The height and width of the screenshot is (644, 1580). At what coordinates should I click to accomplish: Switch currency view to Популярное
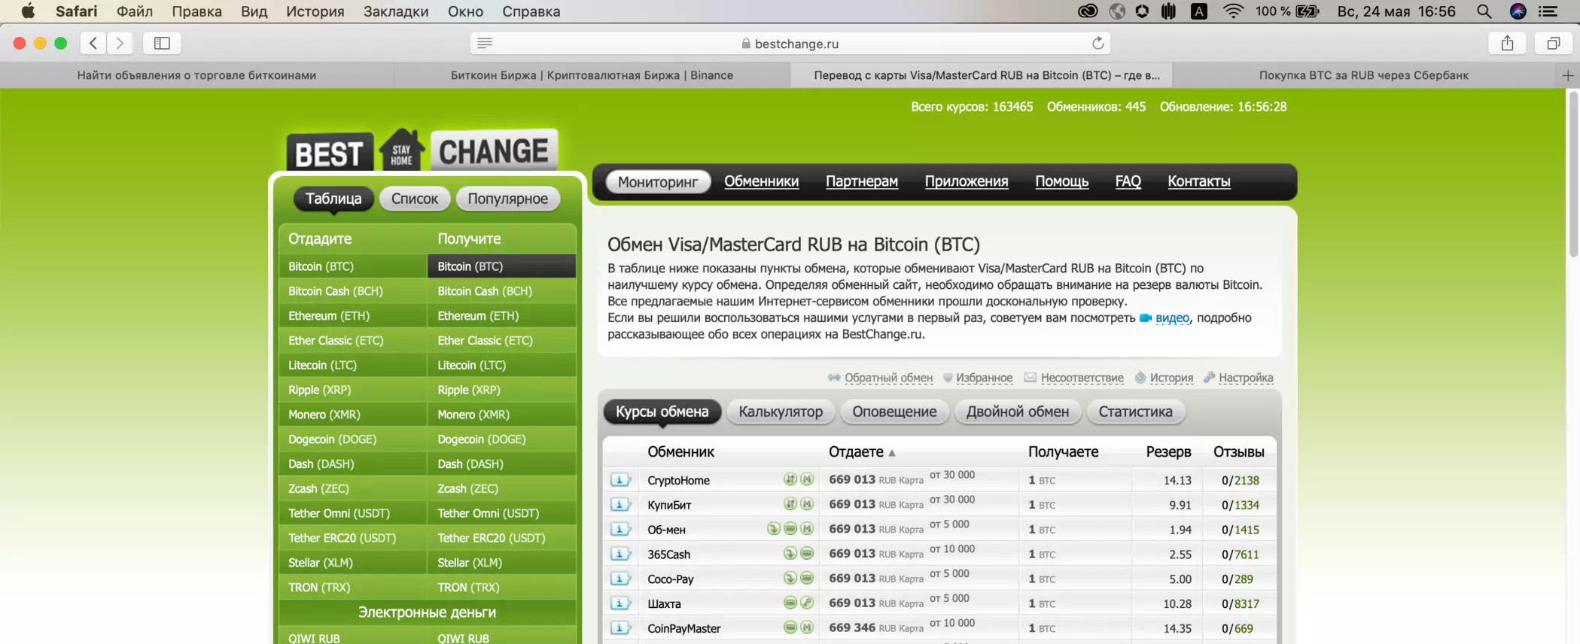508,199
